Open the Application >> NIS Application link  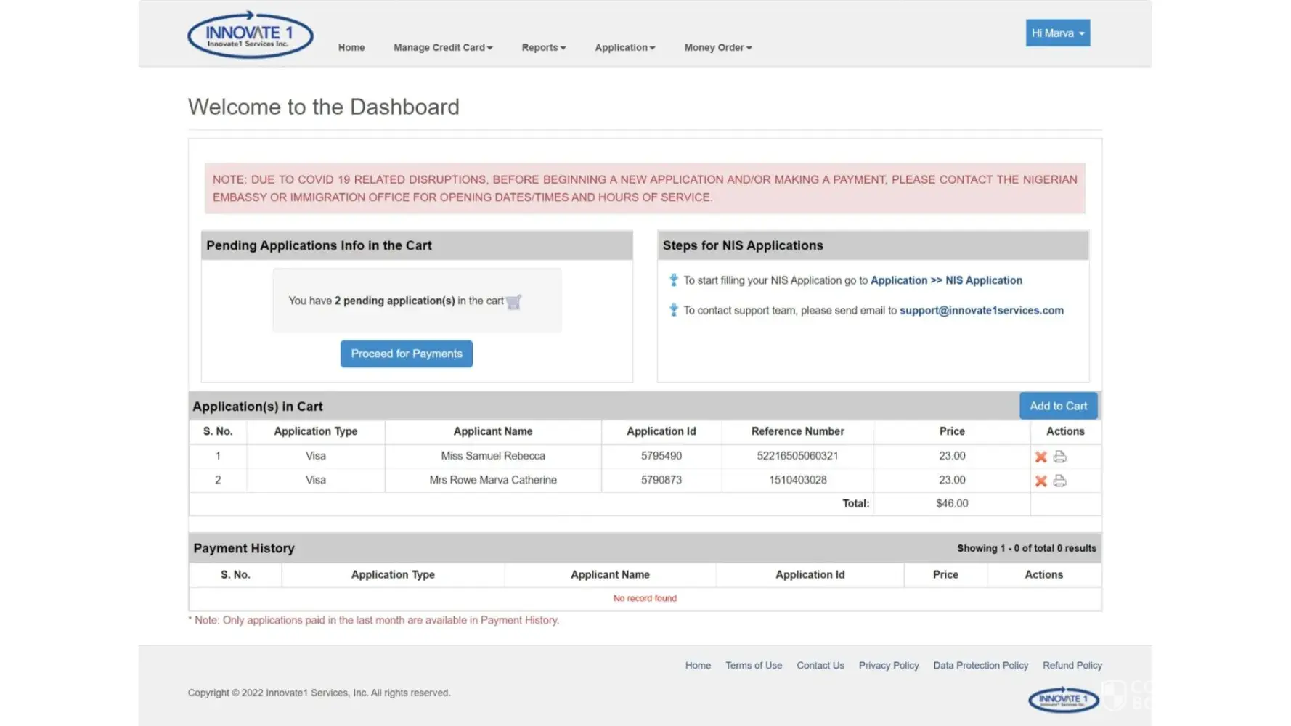[945, 280]
